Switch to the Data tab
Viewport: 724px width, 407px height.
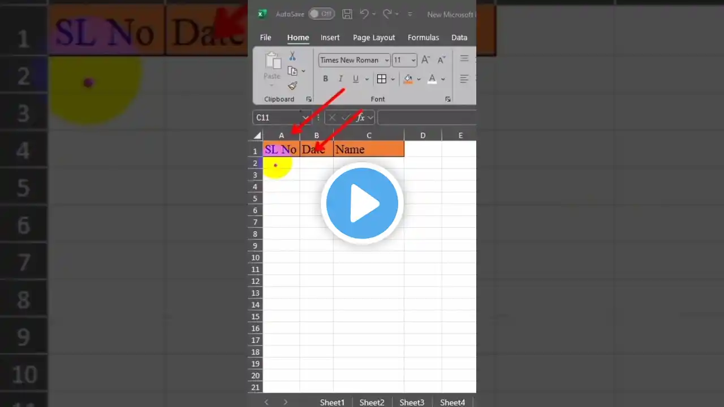tap(459, 37)
